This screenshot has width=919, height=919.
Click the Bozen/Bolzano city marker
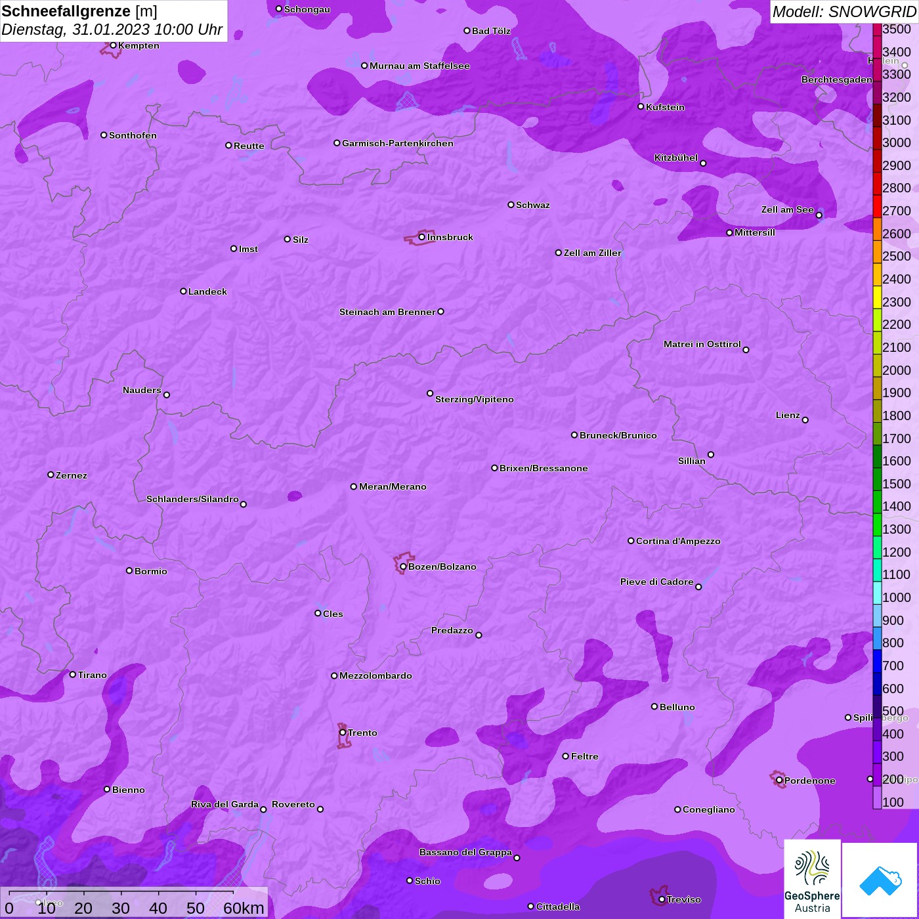click(403, 566)
